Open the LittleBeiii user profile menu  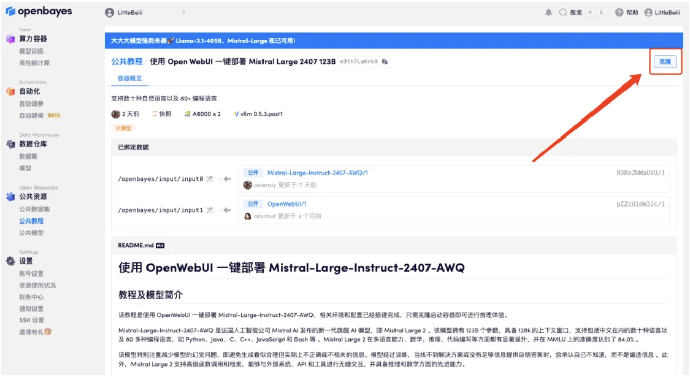point(662,13)
